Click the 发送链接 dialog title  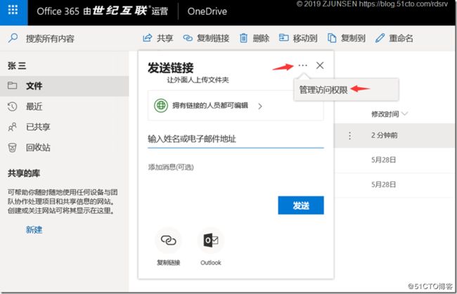tap(171, 68)
